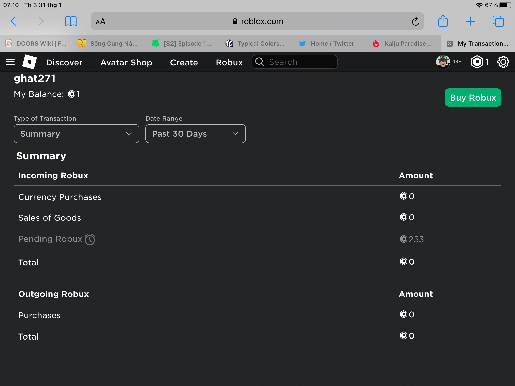Tap the AA reader text-size control
This screenshot has height=386, width=515.
coord(101,22)
